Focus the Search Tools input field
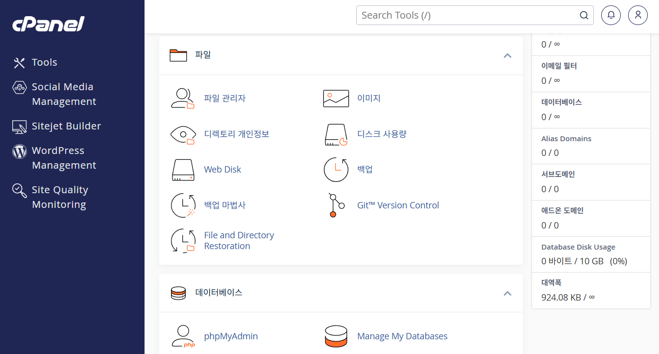The image size is (659, 354). pos(475,15)
